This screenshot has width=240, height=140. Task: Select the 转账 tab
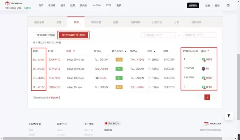point(77,22)
